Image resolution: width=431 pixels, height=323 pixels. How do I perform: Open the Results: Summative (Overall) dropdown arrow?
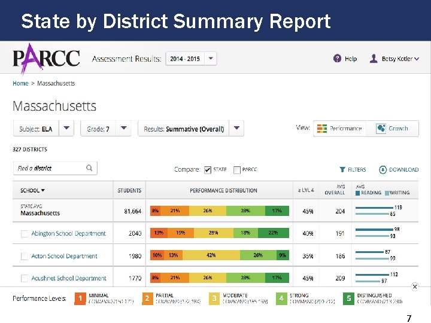[236, 128]
